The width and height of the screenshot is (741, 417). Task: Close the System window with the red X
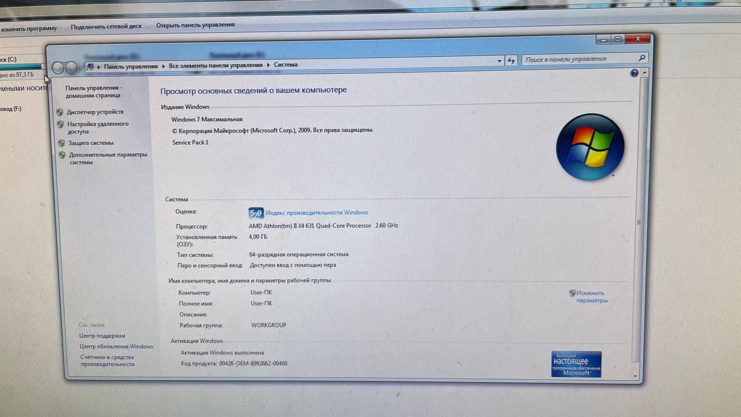click(637, 38)
